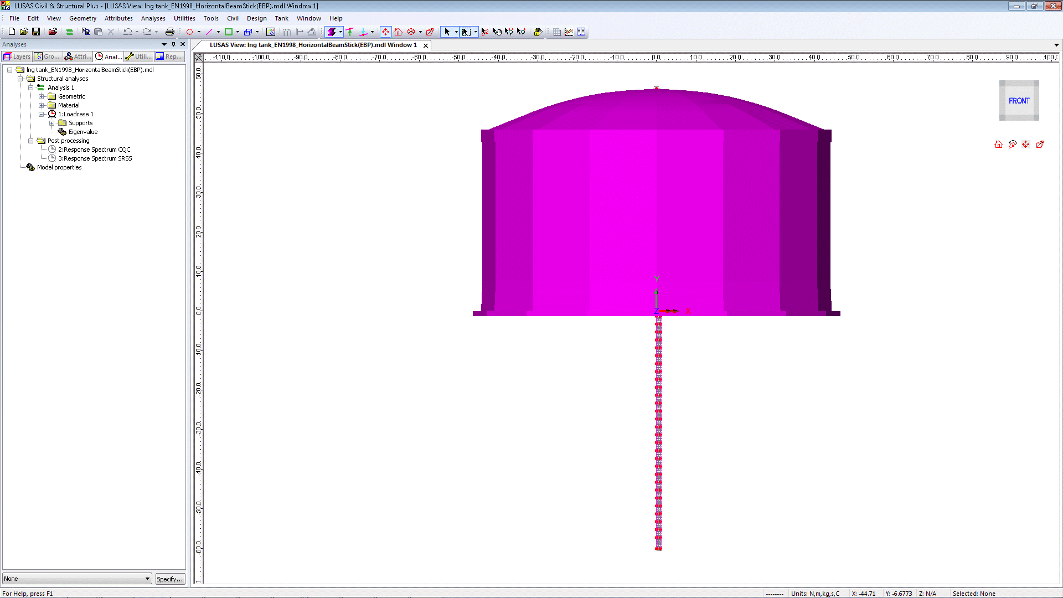
Task: Open the Eigenvalue item in tree
Action: [x=83, y=132]
